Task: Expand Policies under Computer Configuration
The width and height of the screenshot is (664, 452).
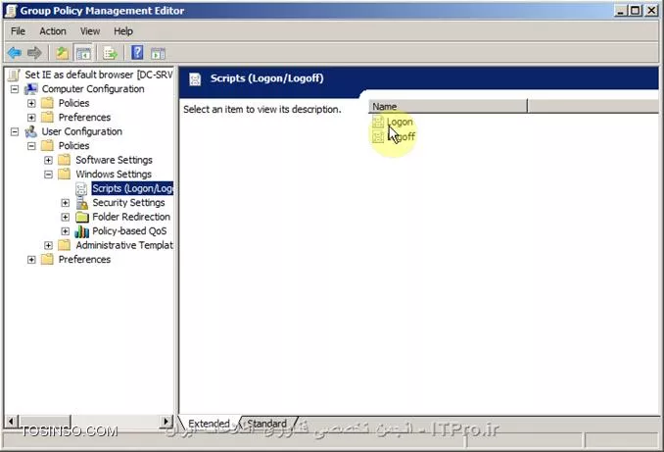Action: tap(31, 103)
